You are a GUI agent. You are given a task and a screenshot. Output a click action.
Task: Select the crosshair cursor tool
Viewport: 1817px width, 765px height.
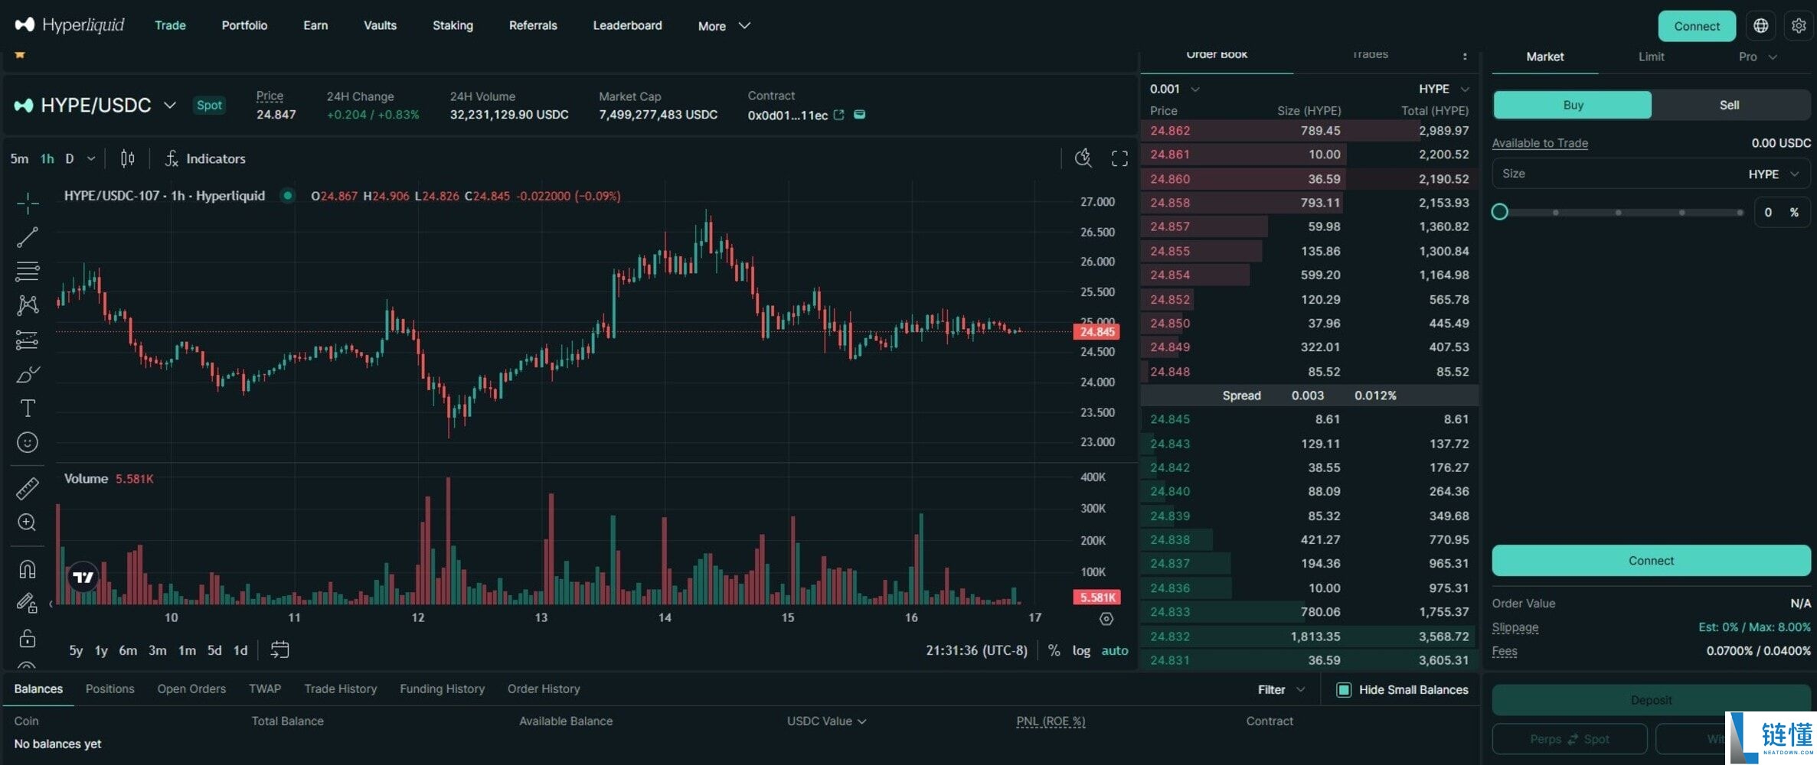pos(28,203)
